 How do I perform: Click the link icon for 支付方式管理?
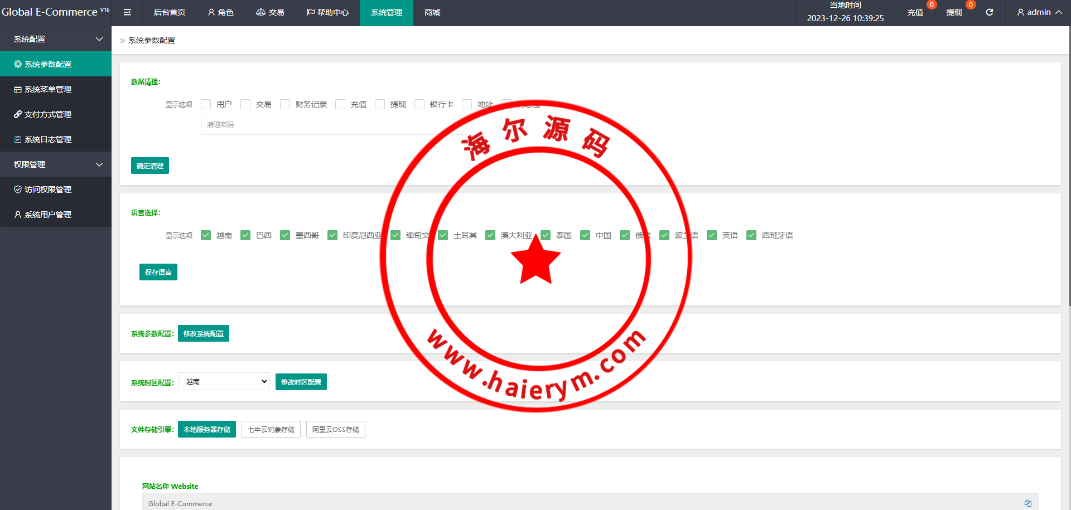[x=18, y=114]
